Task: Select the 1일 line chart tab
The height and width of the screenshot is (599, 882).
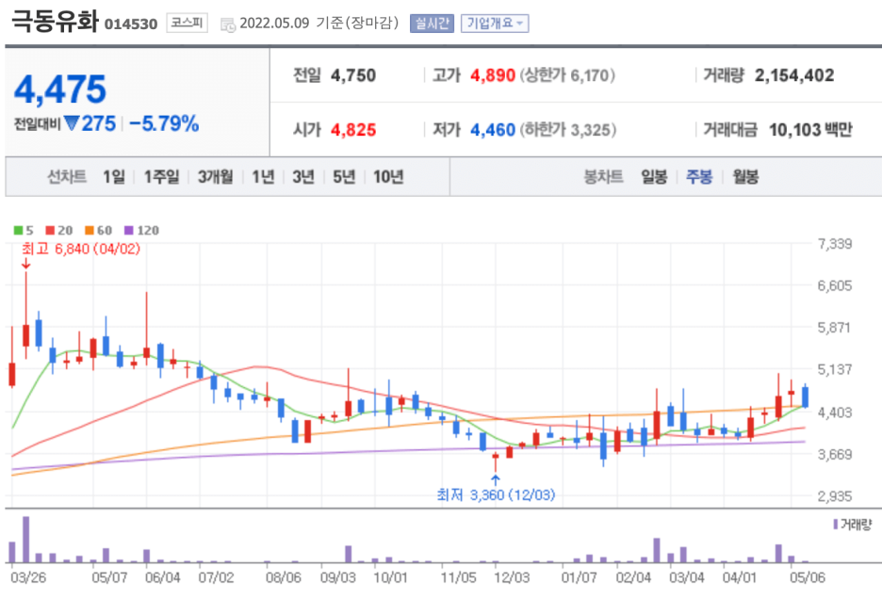Action: point(114,177)
